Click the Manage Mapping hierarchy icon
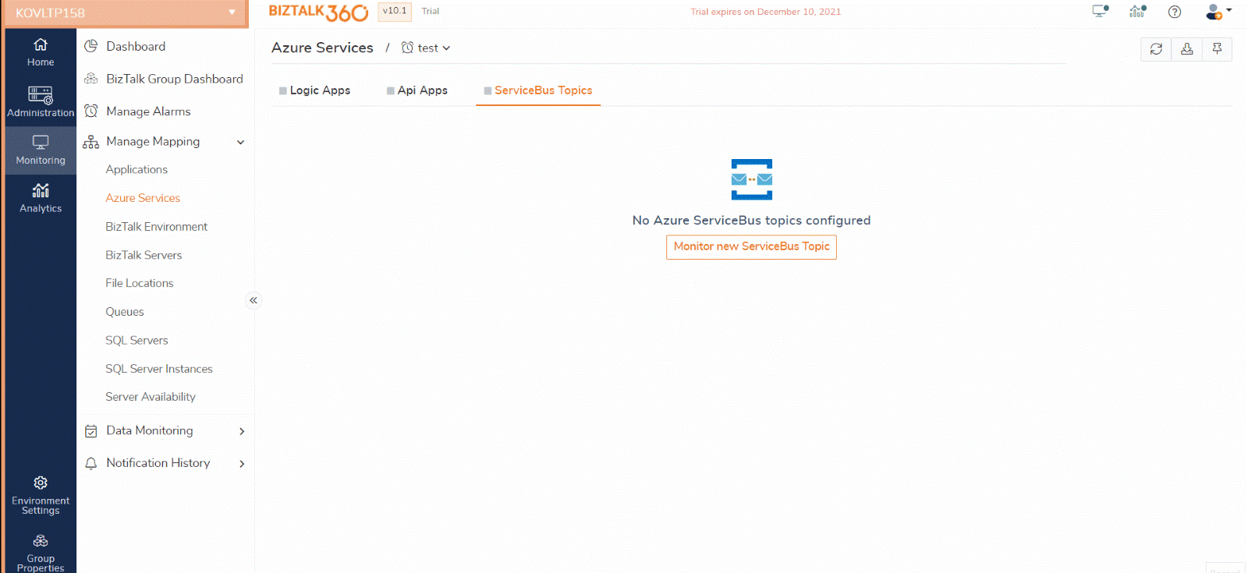Viewport: 1248px width, 573px height. pos(91,142)
